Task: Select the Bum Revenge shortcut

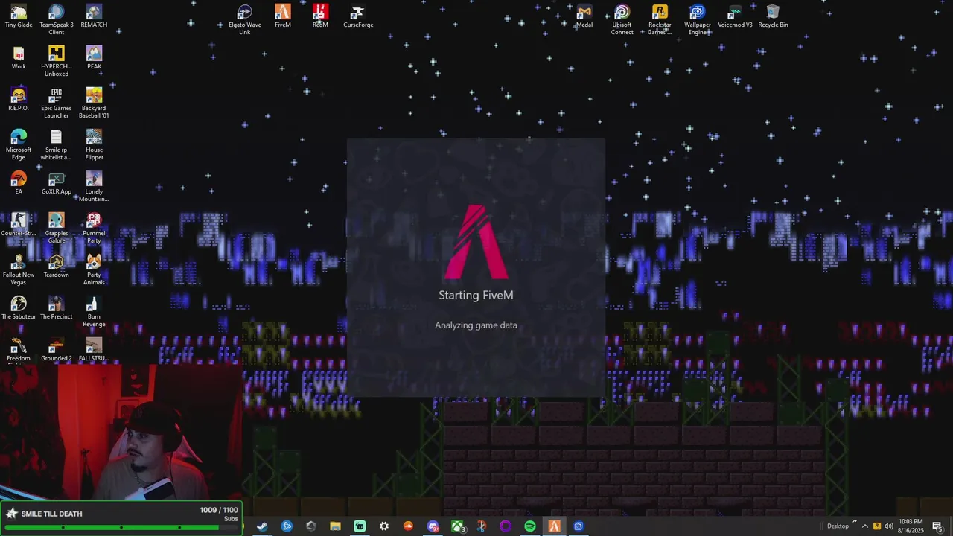Action: point(94,311)
